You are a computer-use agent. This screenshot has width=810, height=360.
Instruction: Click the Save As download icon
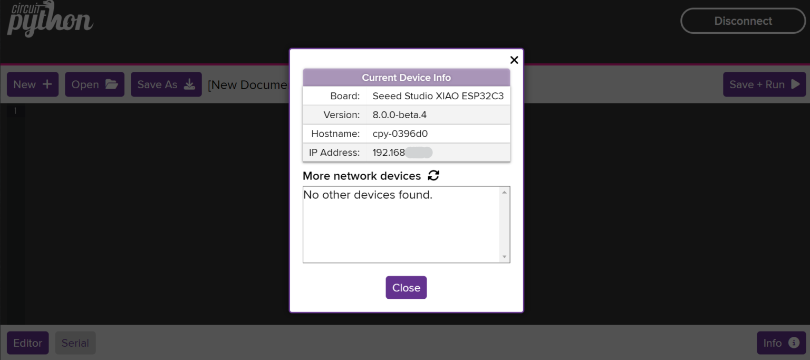point(189,84)
